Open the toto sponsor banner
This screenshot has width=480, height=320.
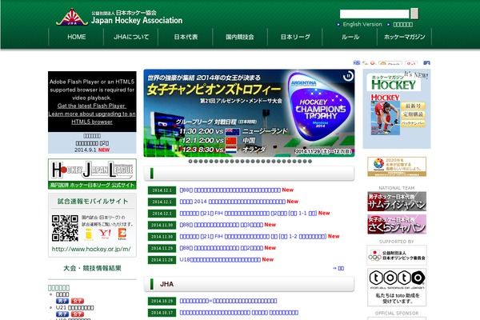[x=397, y=287]
